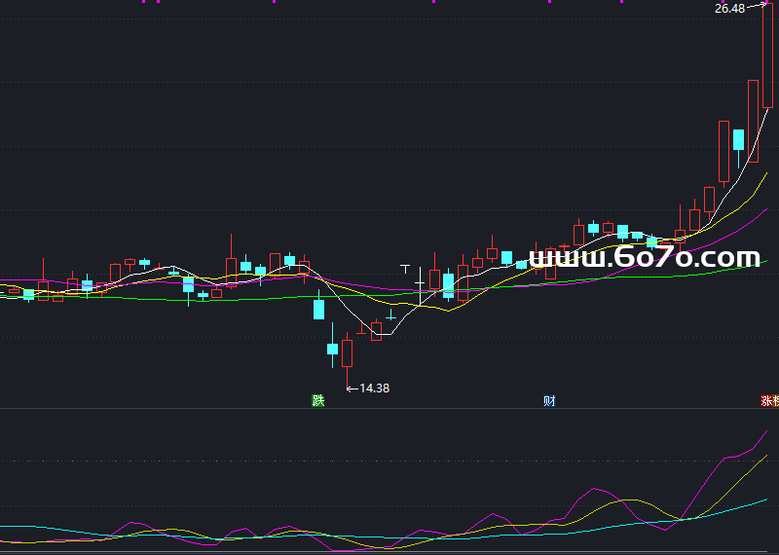The image size is (779, 555).
Task: Click divider between price chart and indicator panel
Action: 389,408
